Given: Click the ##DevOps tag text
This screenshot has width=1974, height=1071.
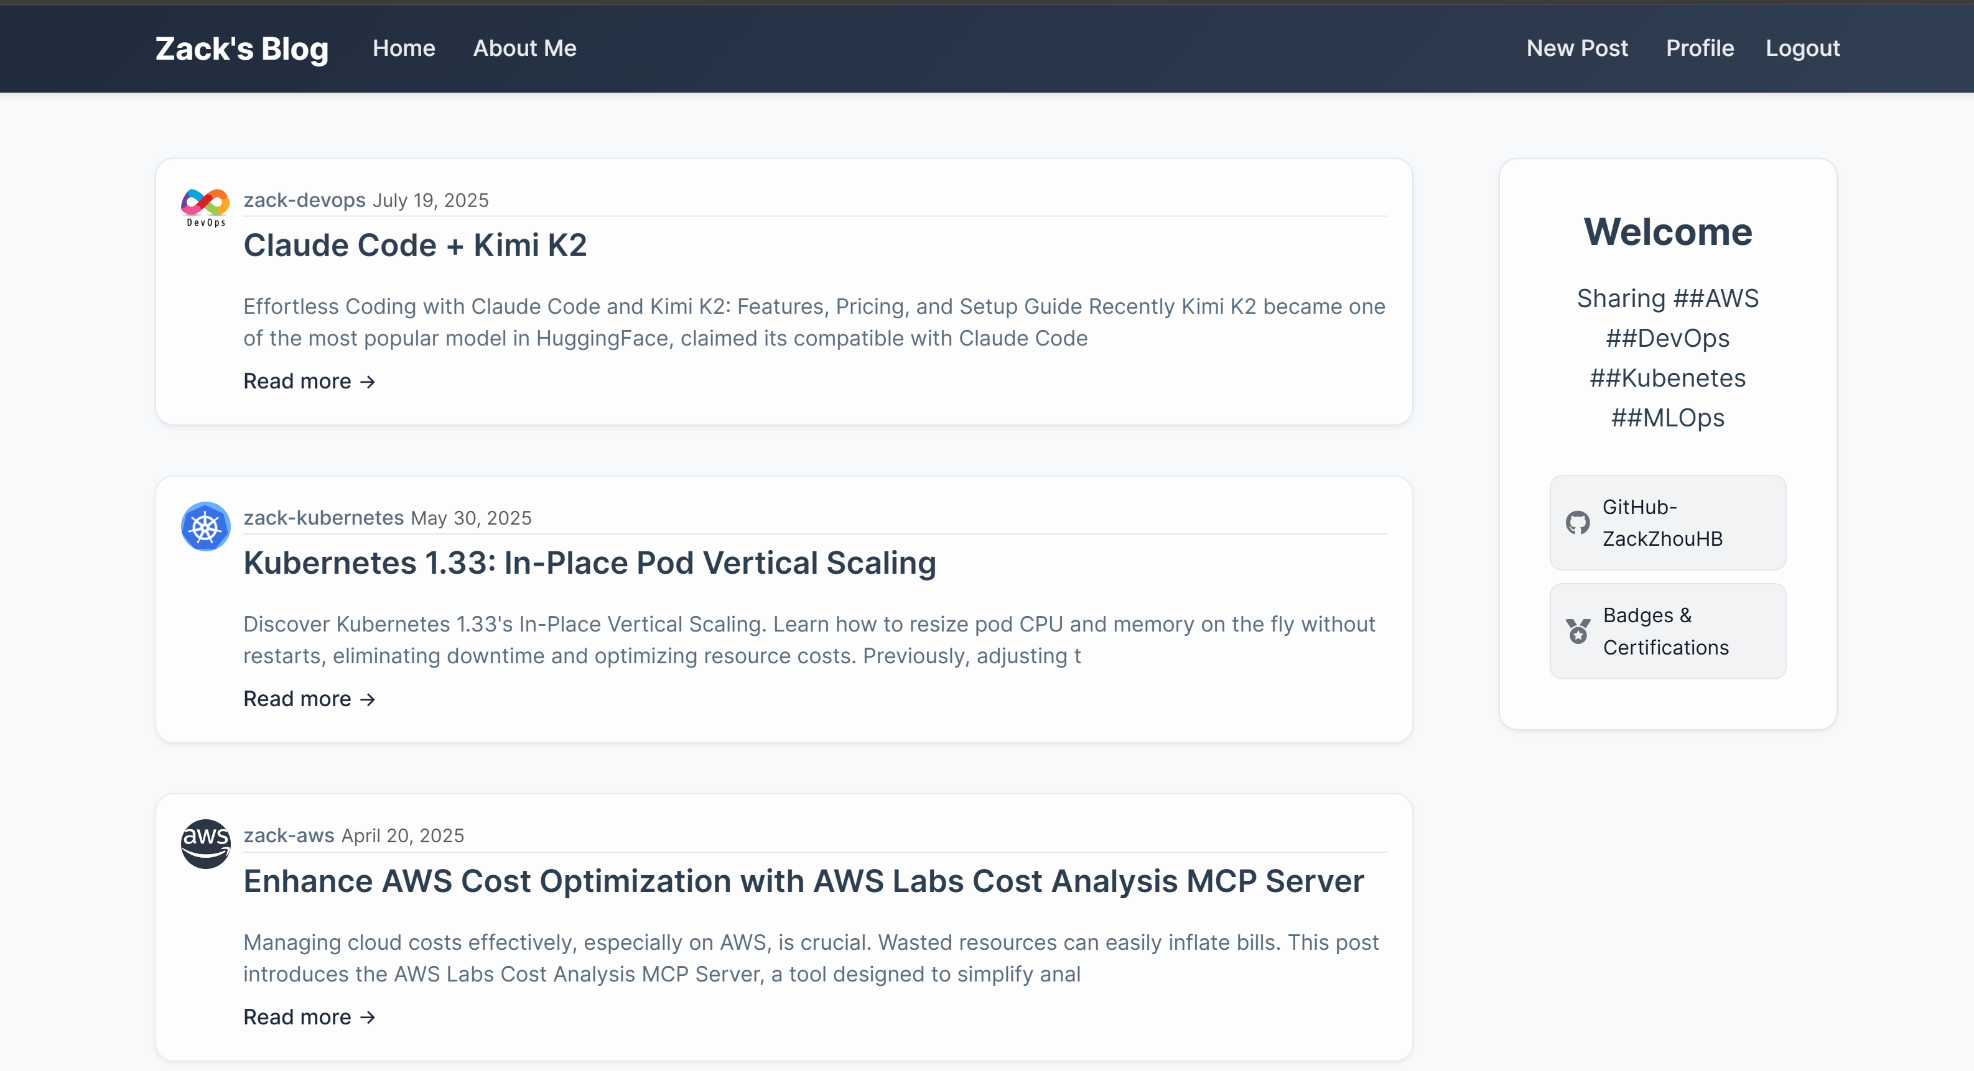Looking at the screenshot, I should click(x=1667, y=338).
